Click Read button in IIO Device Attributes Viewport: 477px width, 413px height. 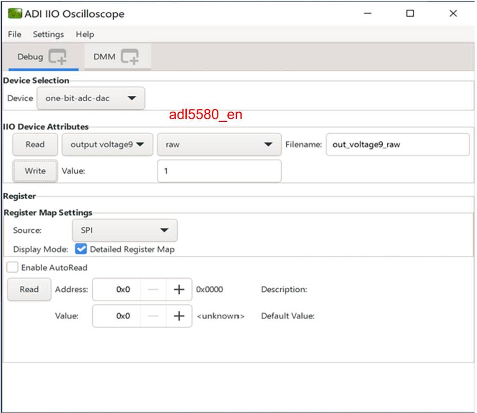35,144
